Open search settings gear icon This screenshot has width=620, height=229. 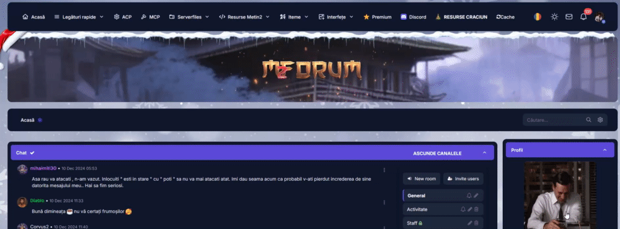600,120
